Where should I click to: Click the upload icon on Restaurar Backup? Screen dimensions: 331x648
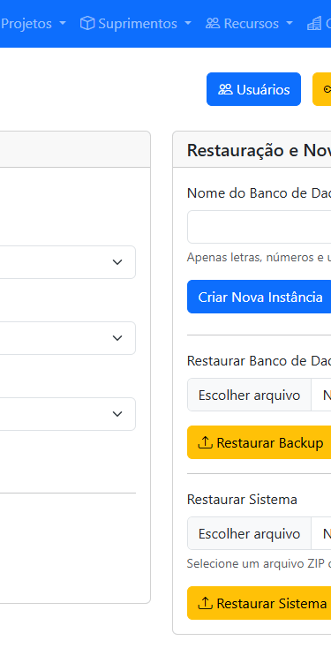(x=205, y=442)
